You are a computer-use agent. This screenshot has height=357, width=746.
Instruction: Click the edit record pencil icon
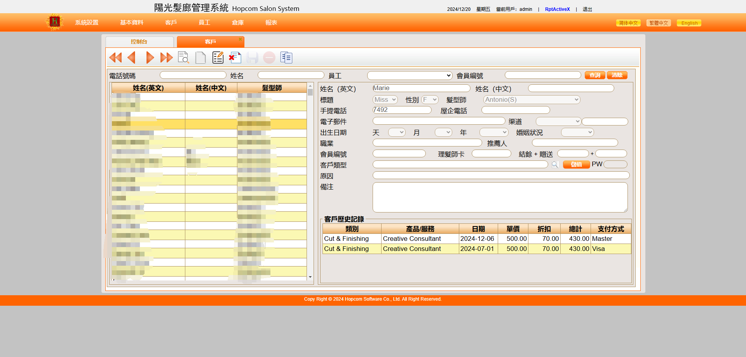(x=218, y=58)
